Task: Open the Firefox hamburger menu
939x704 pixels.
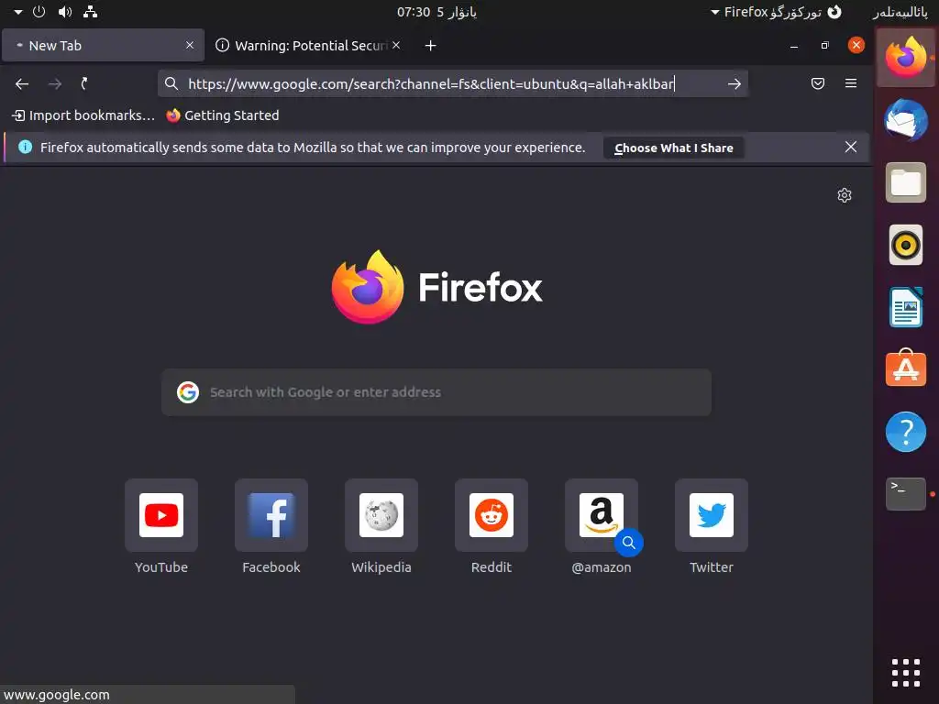Action: tap(850, 83)
